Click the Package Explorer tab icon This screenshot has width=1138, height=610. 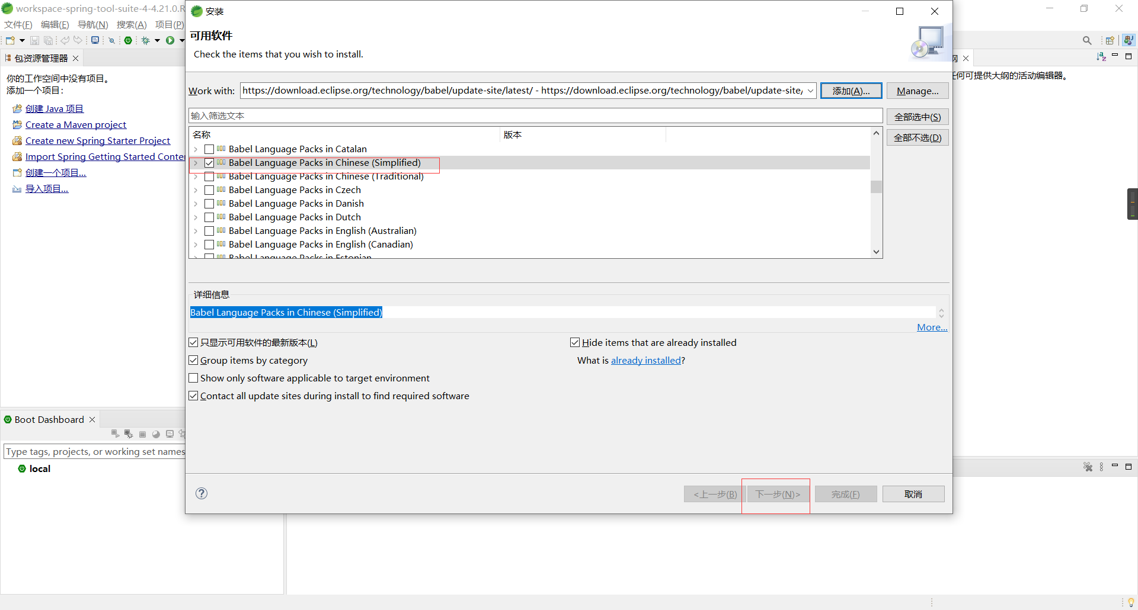tap(8, 58)
